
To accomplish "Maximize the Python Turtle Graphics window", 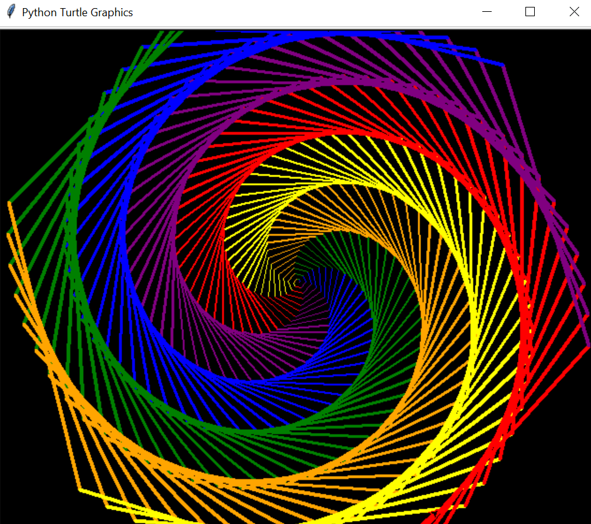I will coord(530,12).
